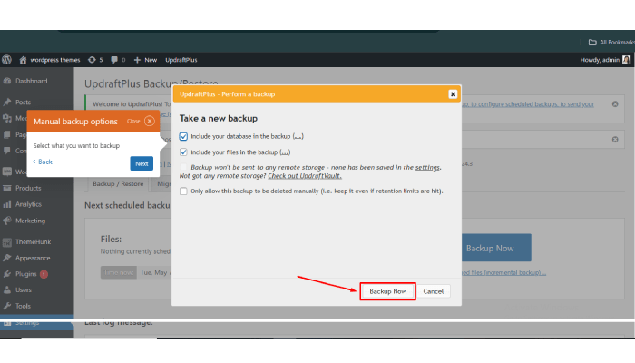Open the admin avatar icon

coord(626,60)
